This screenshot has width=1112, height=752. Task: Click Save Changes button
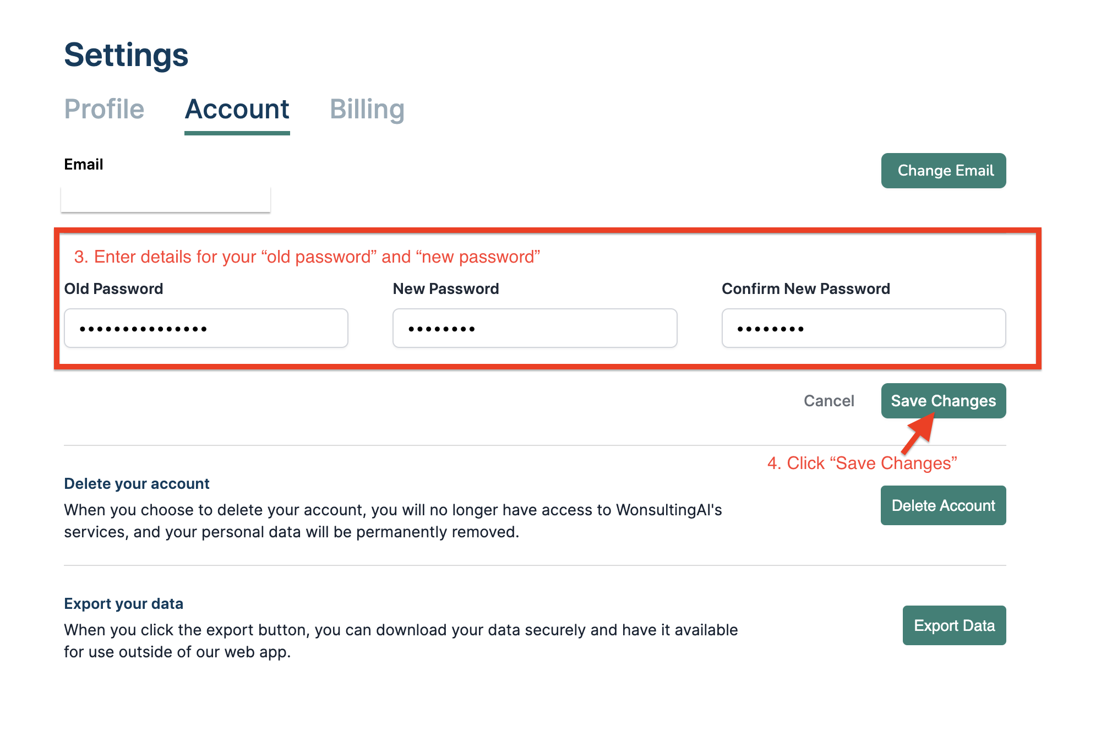coord(944,401)
